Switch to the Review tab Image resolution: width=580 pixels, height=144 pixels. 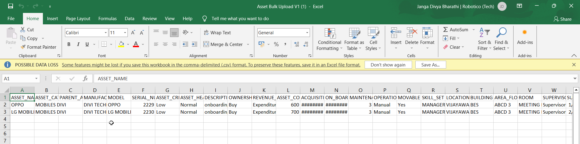150,19
